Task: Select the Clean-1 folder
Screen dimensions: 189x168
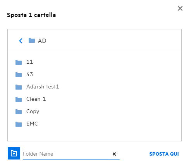Action: coord(36,99)
